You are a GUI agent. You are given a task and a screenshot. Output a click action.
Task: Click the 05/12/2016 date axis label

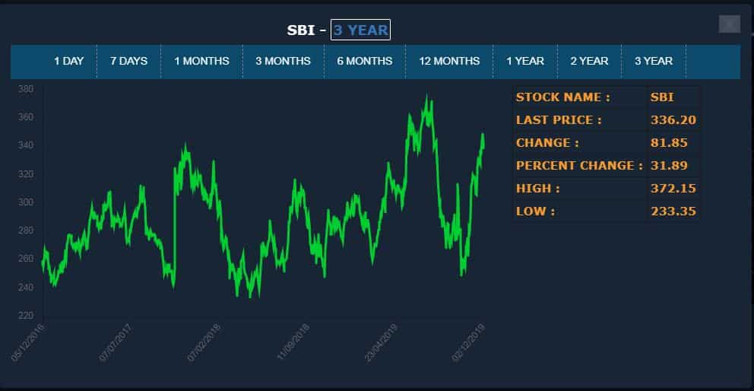(27, 343)
